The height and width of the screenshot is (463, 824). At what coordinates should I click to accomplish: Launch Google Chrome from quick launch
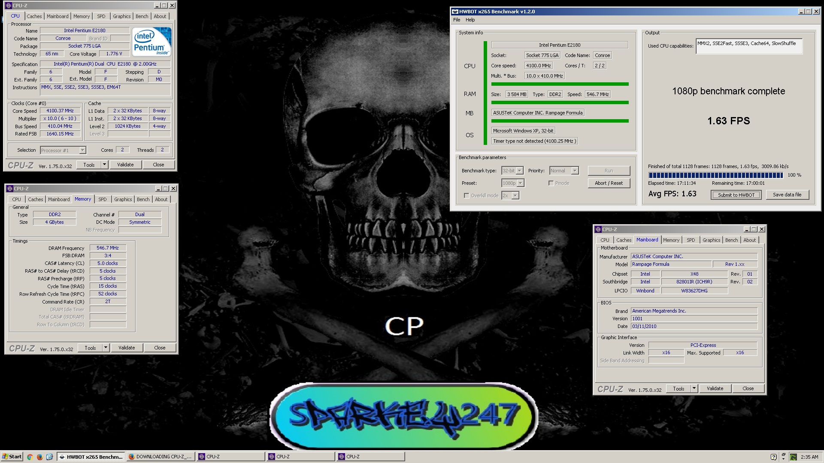[x=30, y=457]
